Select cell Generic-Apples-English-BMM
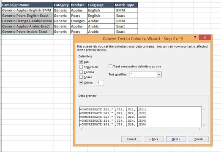 click(x=27, y=10)
